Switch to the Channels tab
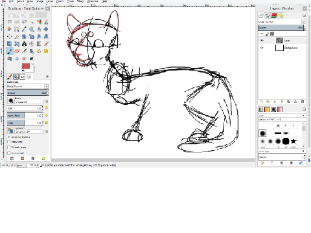This screenshot has width=311, height=233. click(x=274, y=16)
